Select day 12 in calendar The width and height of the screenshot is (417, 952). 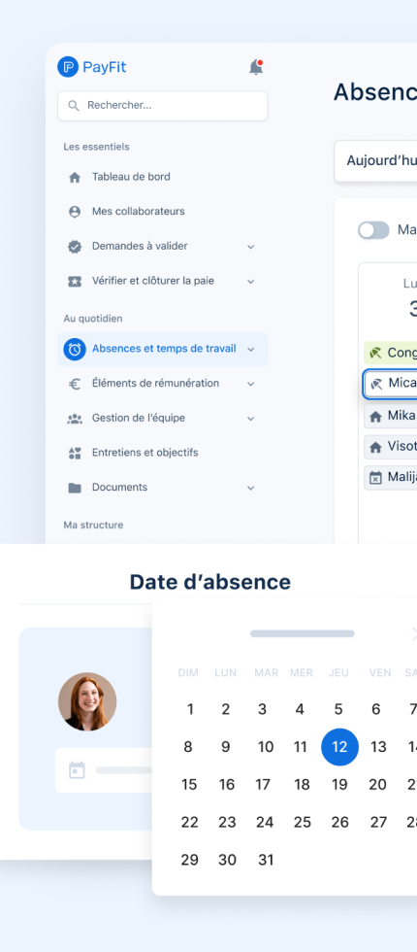pos(339,747)
